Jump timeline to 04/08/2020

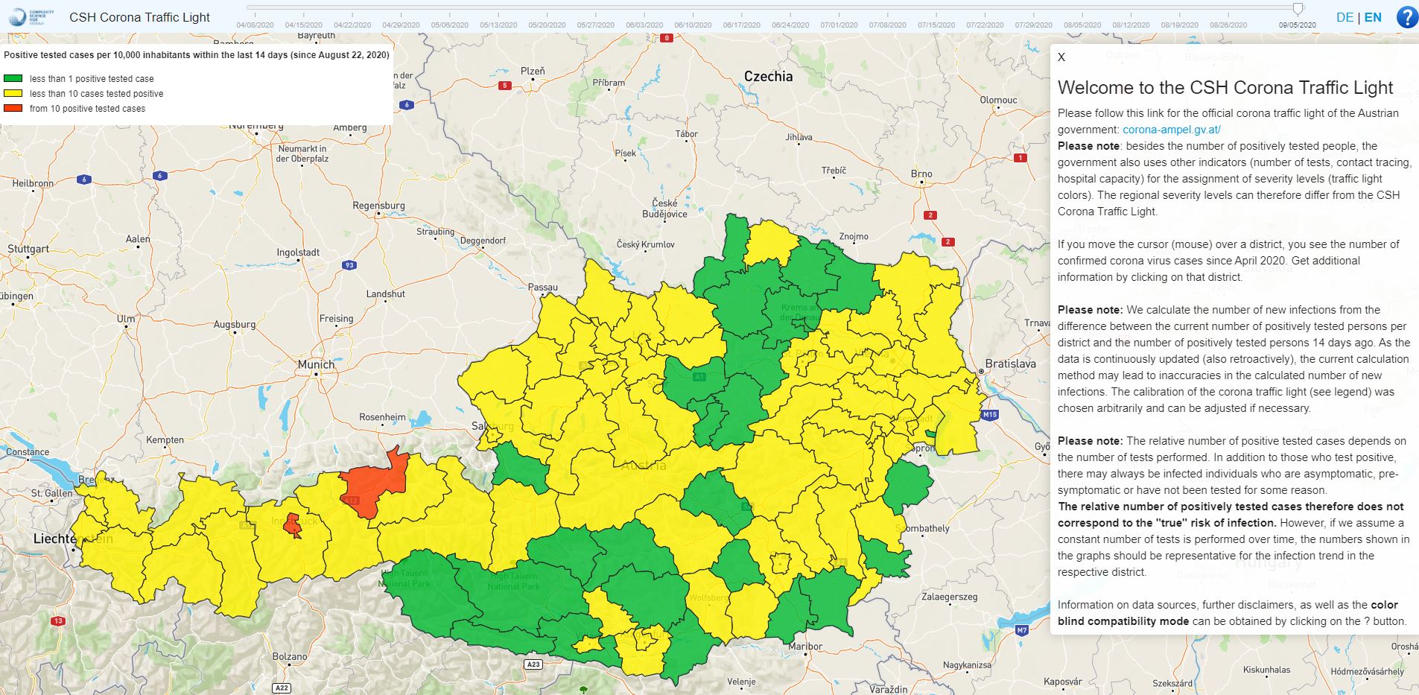click(255, 25)
